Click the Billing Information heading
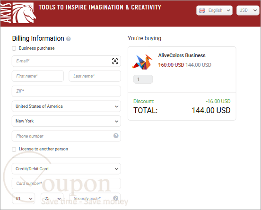The width and height of the screenshot is (261, 210). tap(38, 38)
